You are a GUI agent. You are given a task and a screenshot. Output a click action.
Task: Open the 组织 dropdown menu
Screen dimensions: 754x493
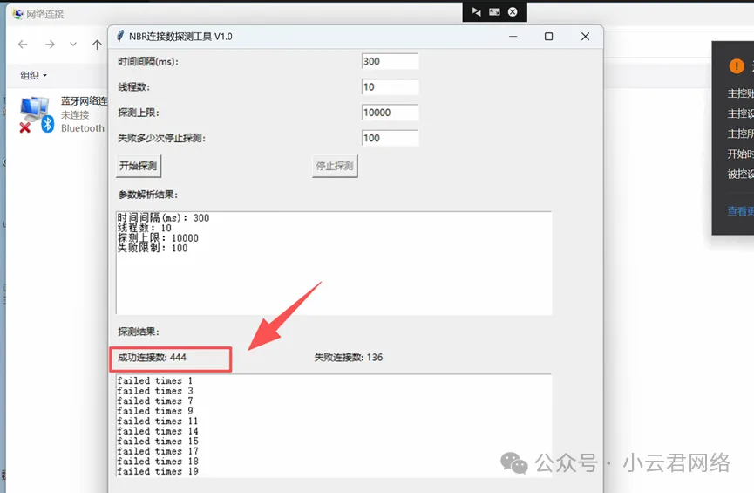[x=33, y=76]
